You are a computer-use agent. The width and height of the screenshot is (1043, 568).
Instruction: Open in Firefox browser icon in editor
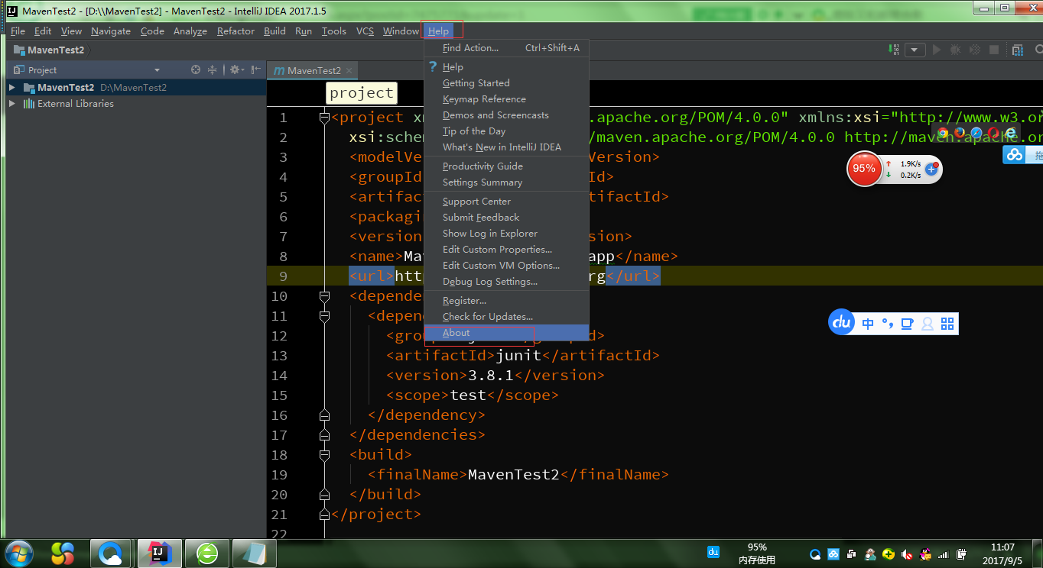(x=960, y=133)
